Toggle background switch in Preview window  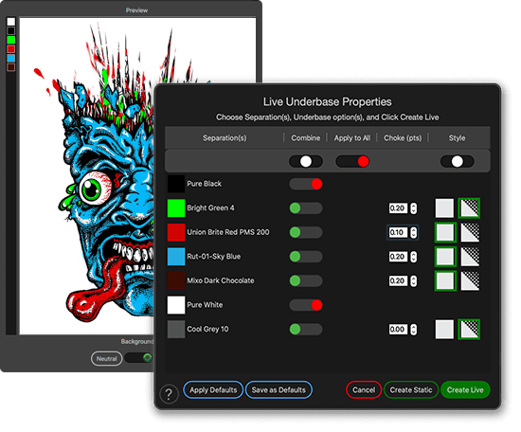(x=139, y=358)
